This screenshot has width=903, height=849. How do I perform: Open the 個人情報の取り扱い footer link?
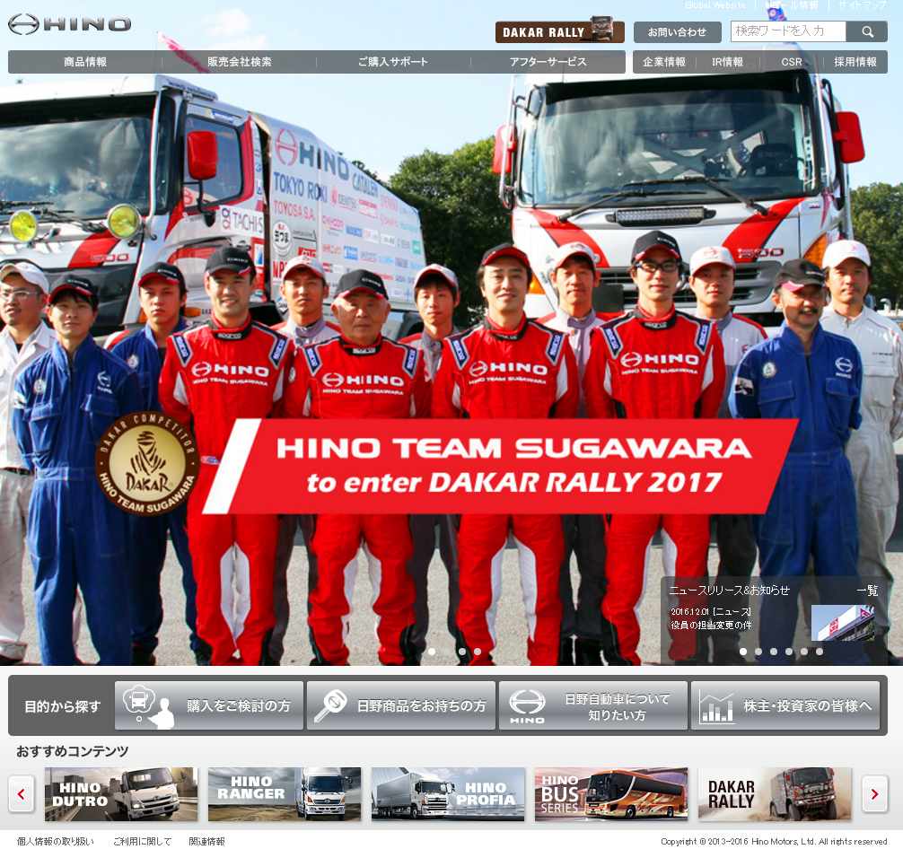55,841
